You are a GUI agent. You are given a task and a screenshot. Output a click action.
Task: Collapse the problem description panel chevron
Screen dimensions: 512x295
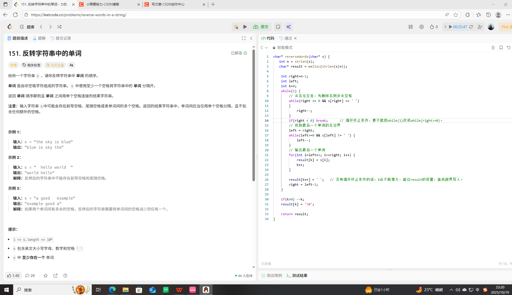[x=251, y=38]
